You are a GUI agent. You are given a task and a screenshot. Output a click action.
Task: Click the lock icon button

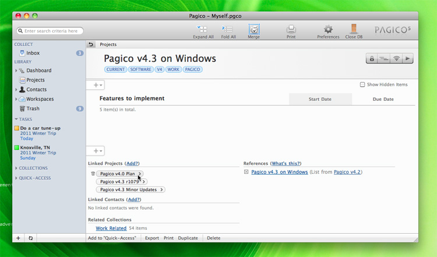pos(372,59)
